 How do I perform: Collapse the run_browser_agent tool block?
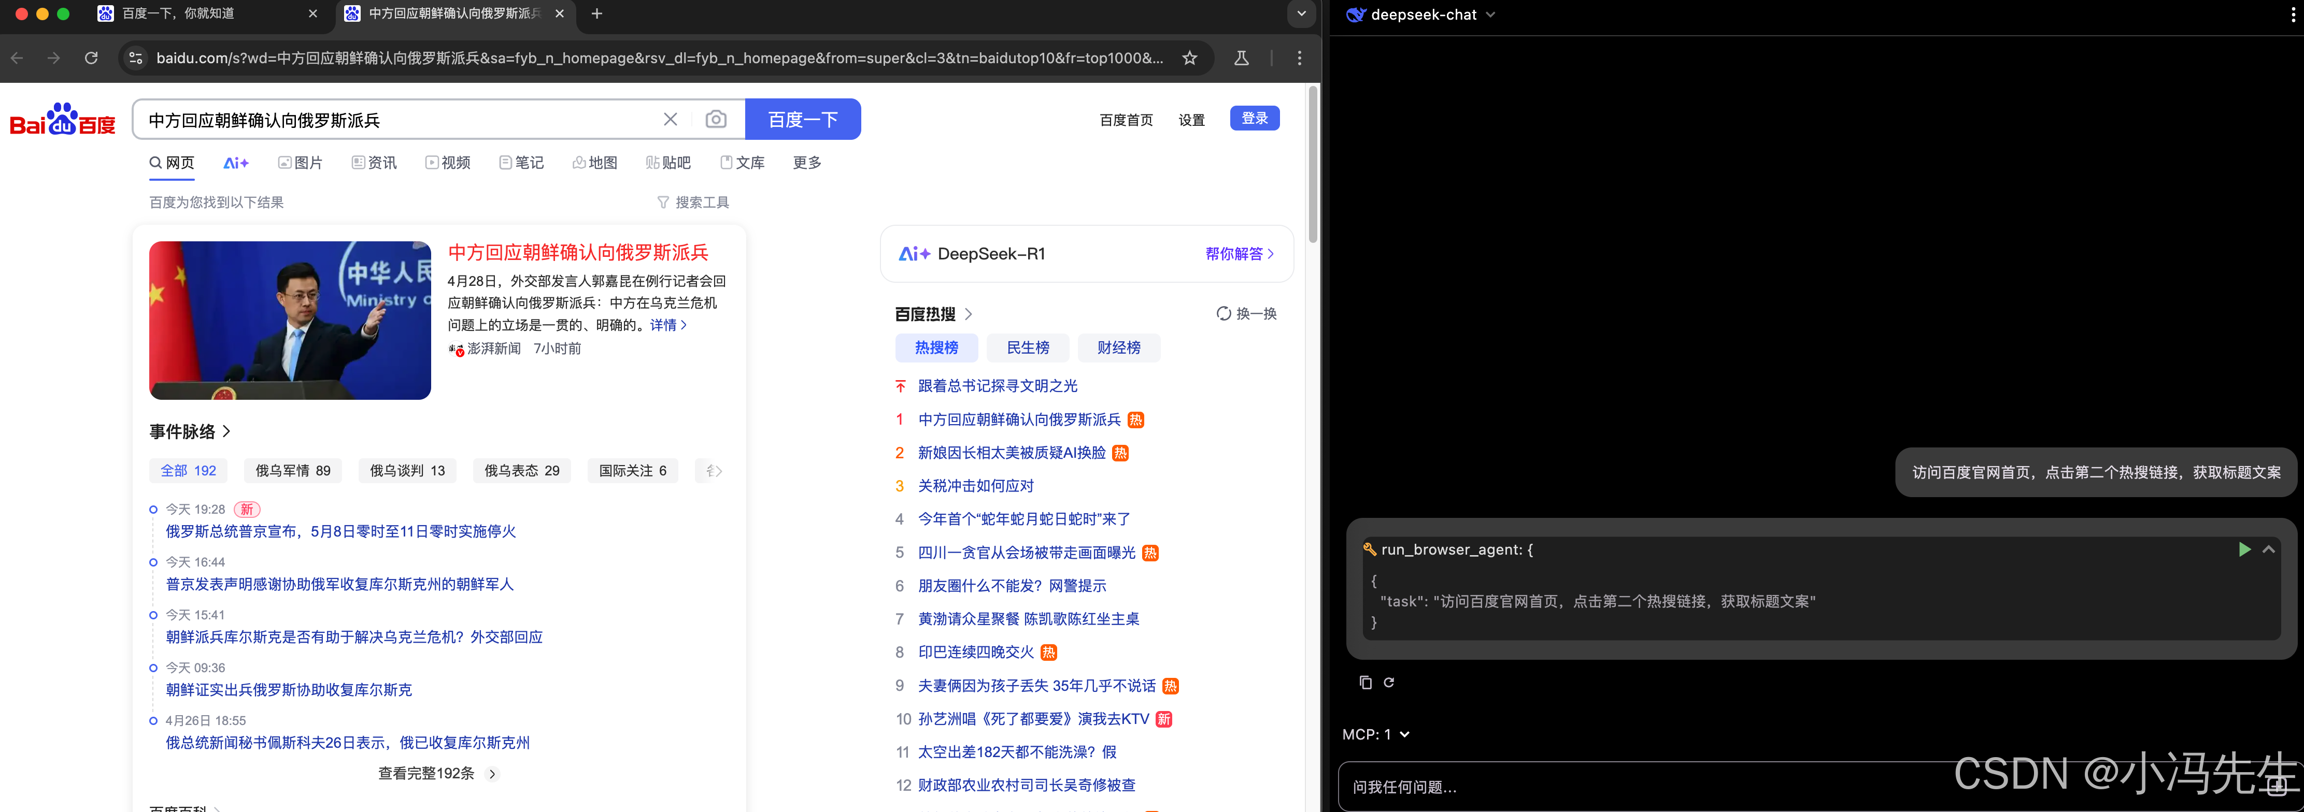pyautogui.click(x=2268, y=549)
